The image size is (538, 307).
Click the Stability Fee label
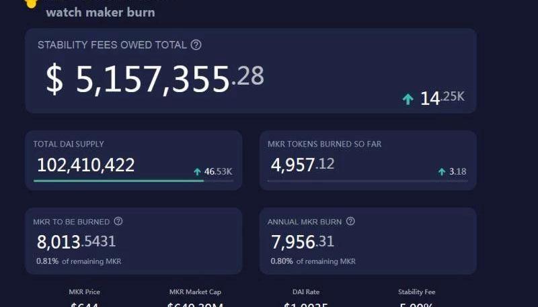coord(416,292)
